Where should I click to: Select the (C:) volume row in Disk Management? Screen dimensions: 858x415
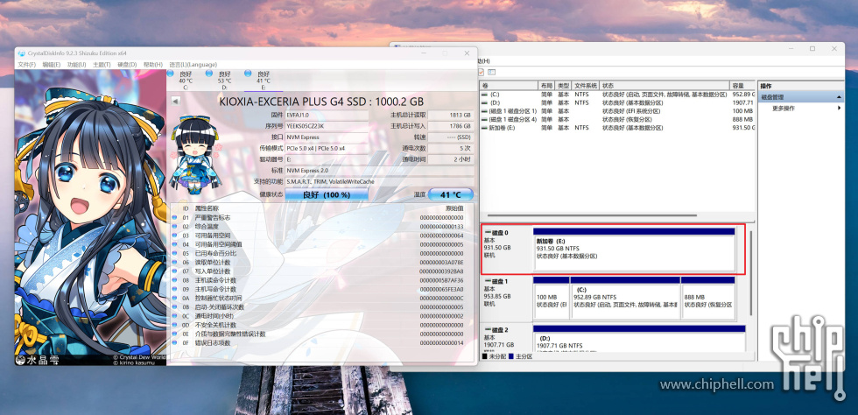[618, 95]
